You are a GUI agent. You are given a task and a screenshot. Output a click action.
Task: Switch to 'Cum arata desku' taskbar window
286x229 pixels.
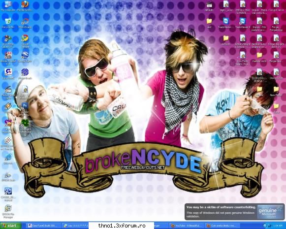222,226
